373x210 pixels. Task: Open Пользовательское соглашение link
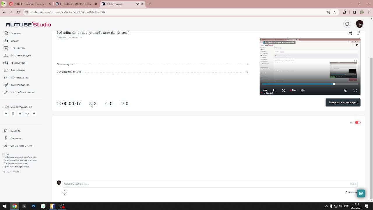(x=20, y=160)
